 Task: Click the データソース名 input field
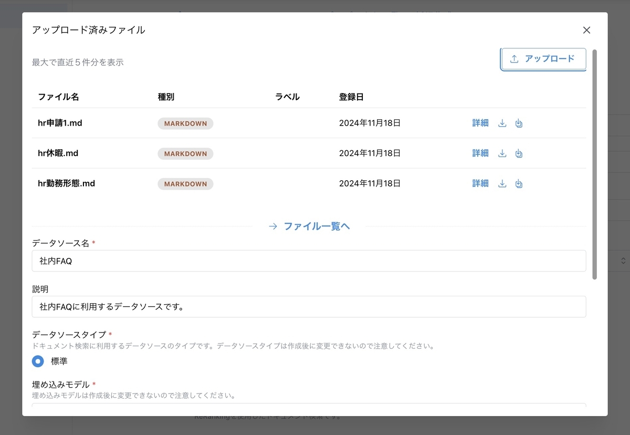pos(309,261)
